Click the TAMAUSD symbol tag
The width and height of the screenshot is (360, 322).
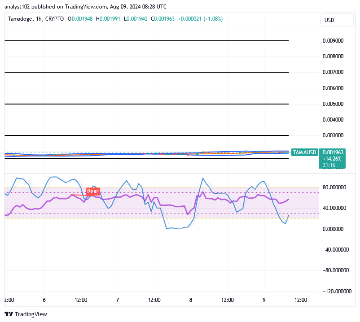(305, 152)
